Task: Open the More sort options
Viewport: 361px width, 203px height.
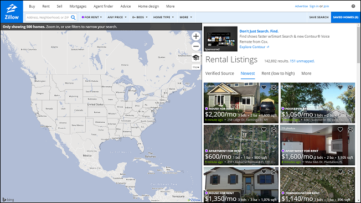Action: (x=306, y=74)
